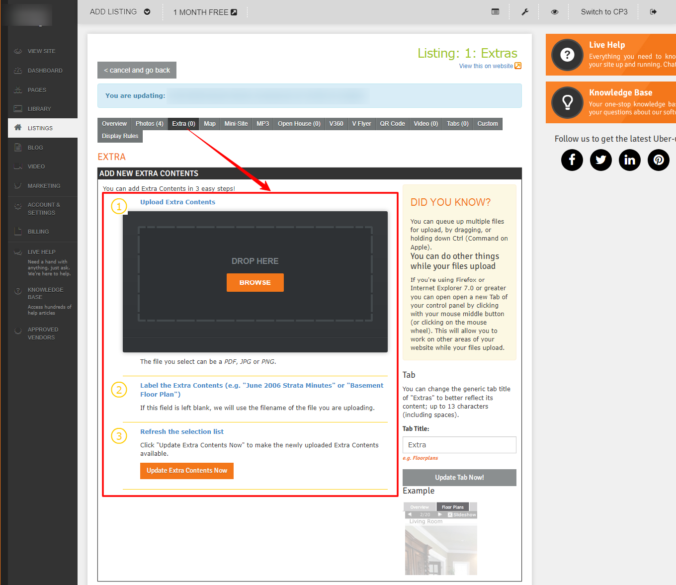Open View this on website link
This screenshot has width=676, height=585.
486,66
